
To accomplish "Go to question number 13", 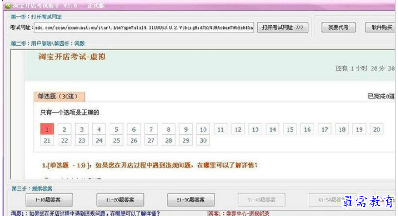I will pyautogui.click(x=255, y=129).
